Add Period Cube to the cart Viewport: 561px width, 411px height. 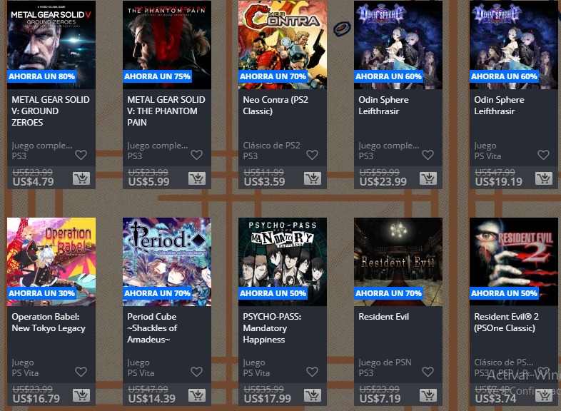tap(197, 395)
